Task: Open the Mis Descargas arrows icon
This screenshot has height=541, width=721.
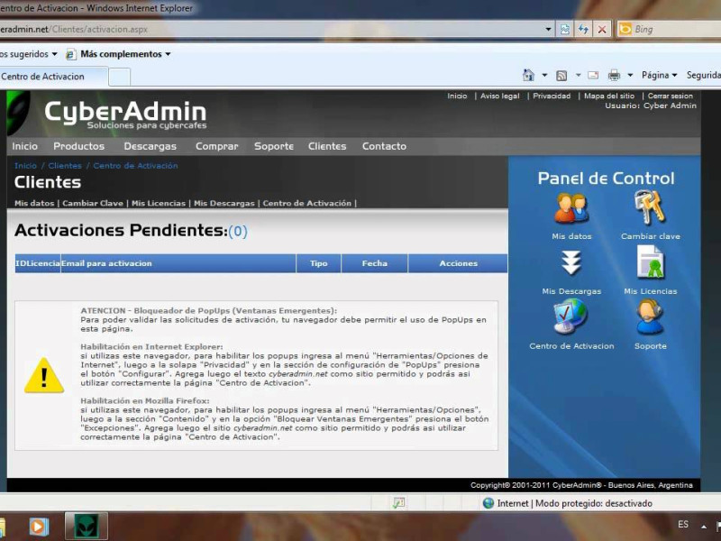Action: pyautogui.click(x=571, y=263)
